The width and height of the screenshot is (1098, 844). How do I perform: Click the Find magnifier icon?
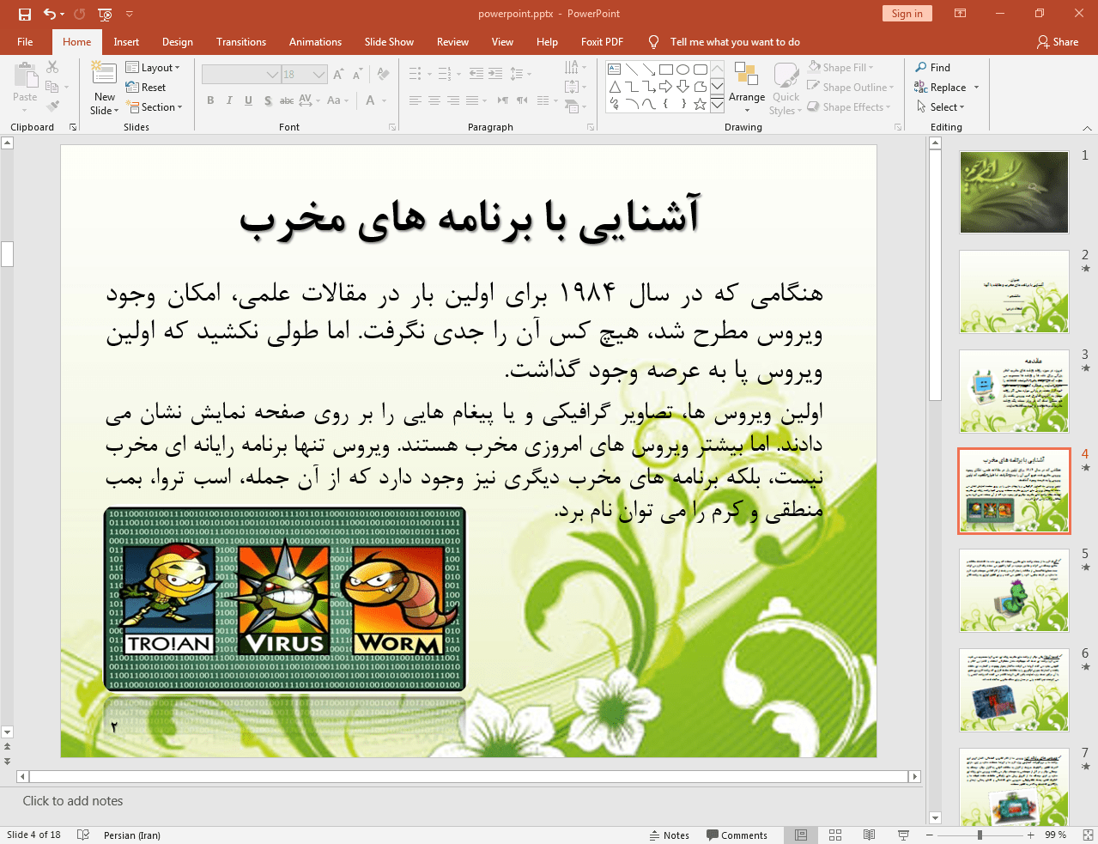[921, 68]
